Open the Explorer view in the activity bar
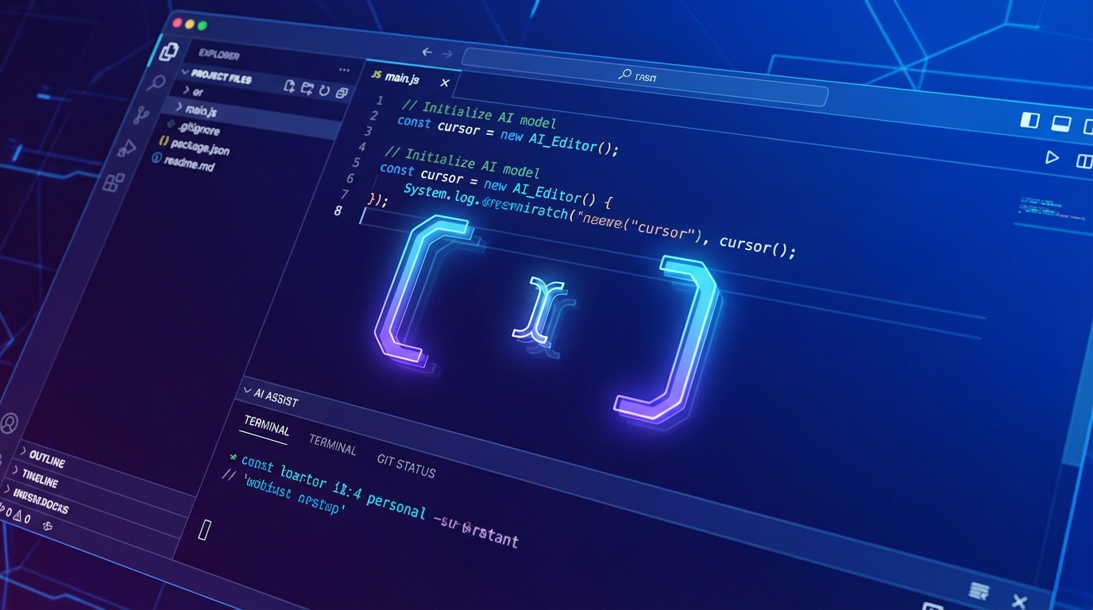This screenshot has height=610, width=1093. 168,52
